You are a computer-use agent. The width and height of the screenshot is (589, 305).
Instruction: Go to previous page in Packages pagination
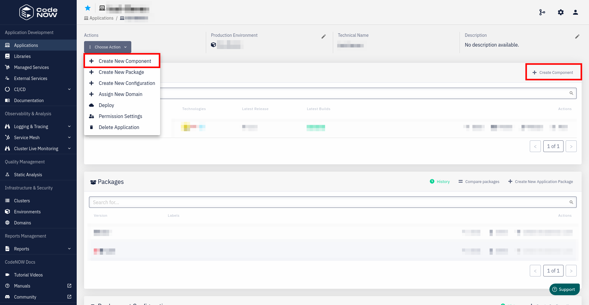[535, 271]
